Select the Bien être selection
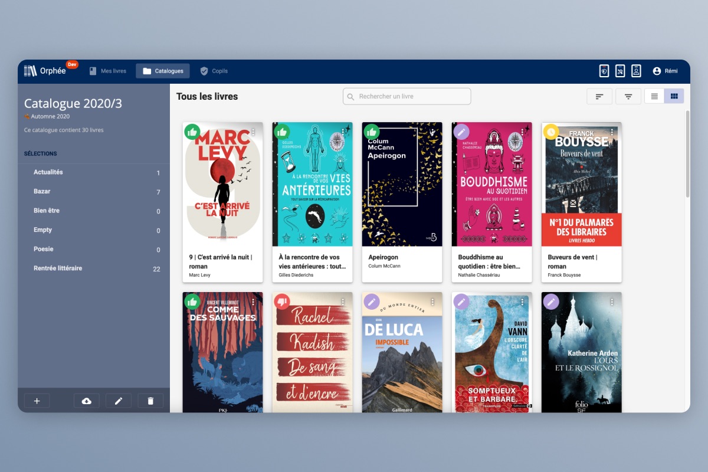 coord(94,211)
